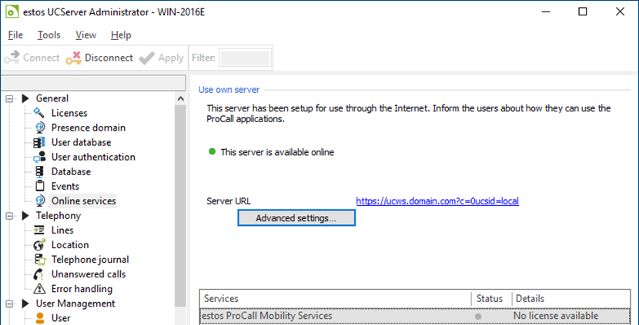Click into the Filter input field

point(245,58)
